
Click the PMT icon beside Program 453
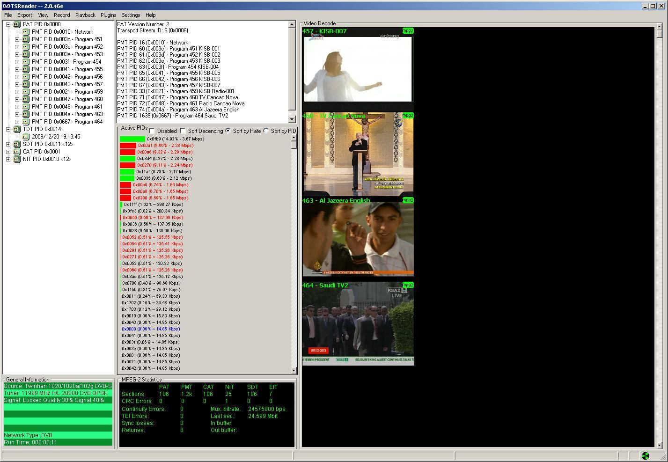[x=26, y=54]
